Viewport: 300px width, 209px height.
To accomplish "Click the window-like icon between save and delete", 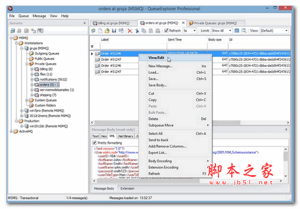I will [121, 30].
